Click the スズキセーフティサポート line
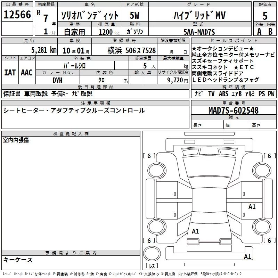 (x=223, y=61)
